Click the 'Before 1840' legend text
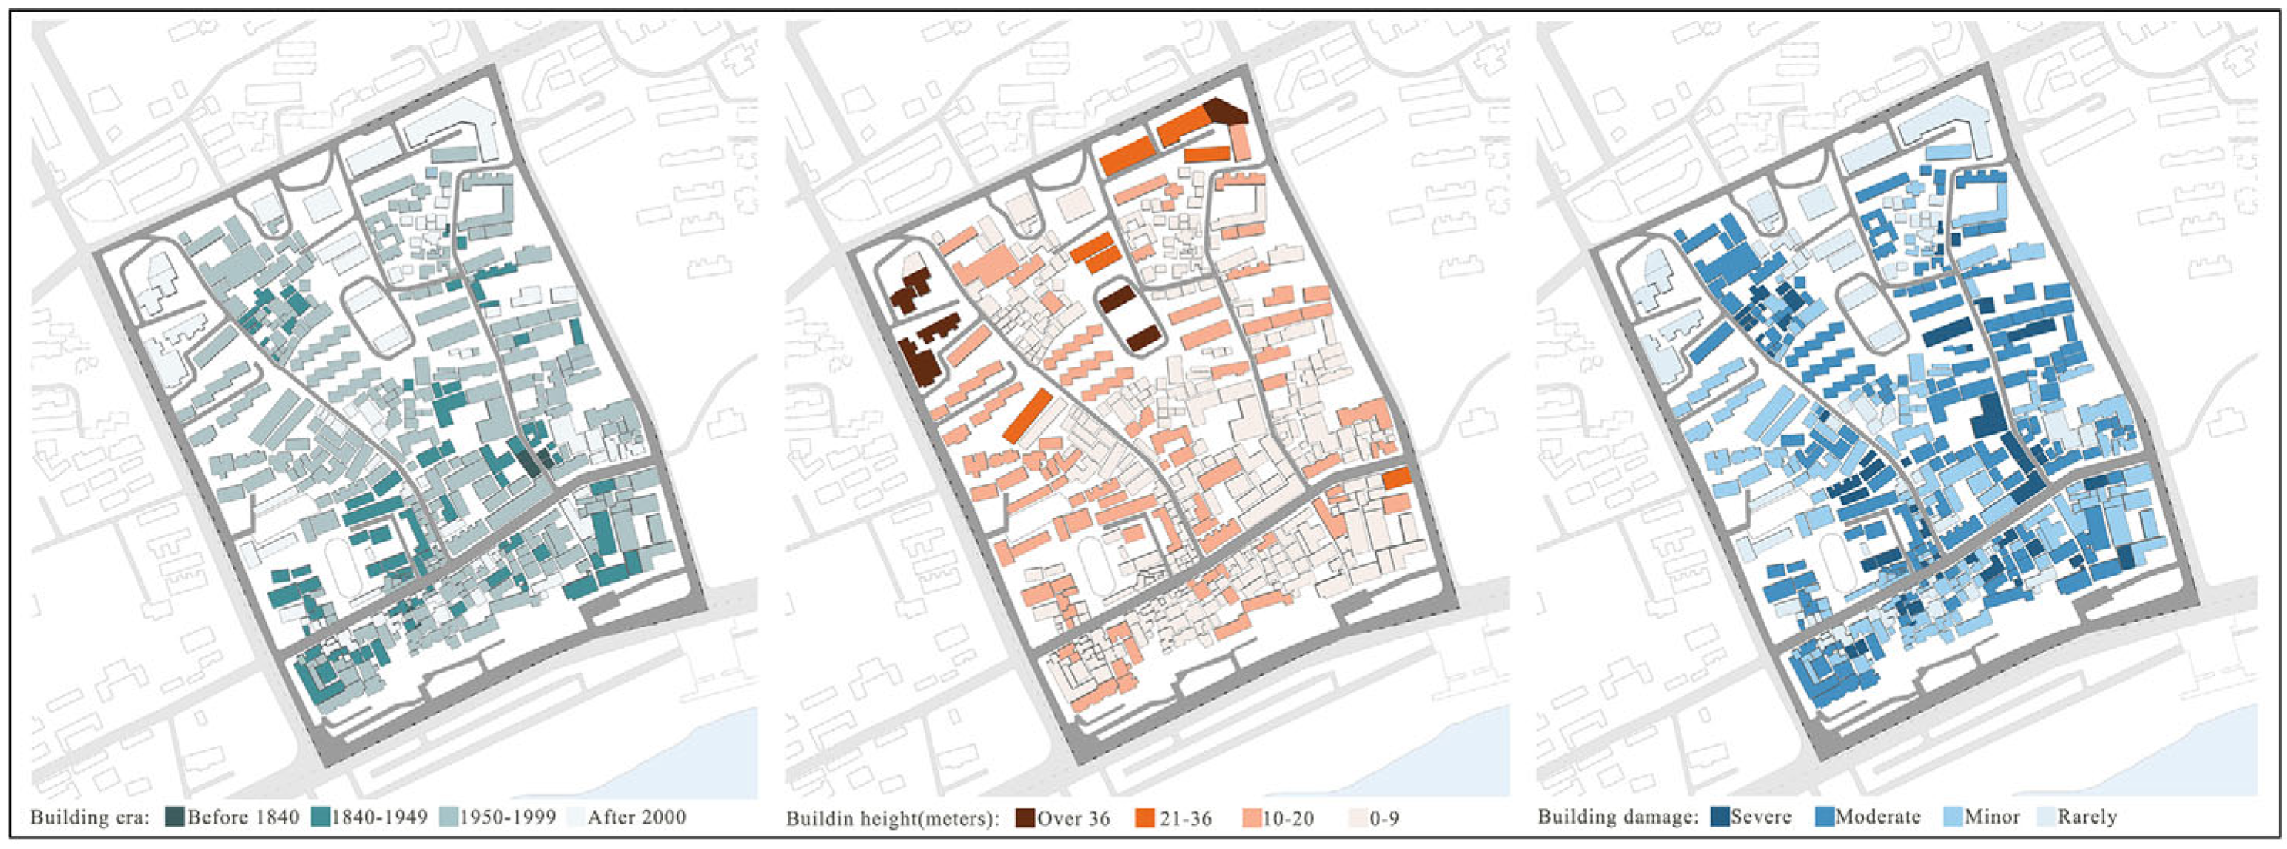The width and height of the screenshot is (2287, 849). tap(243, 817)
